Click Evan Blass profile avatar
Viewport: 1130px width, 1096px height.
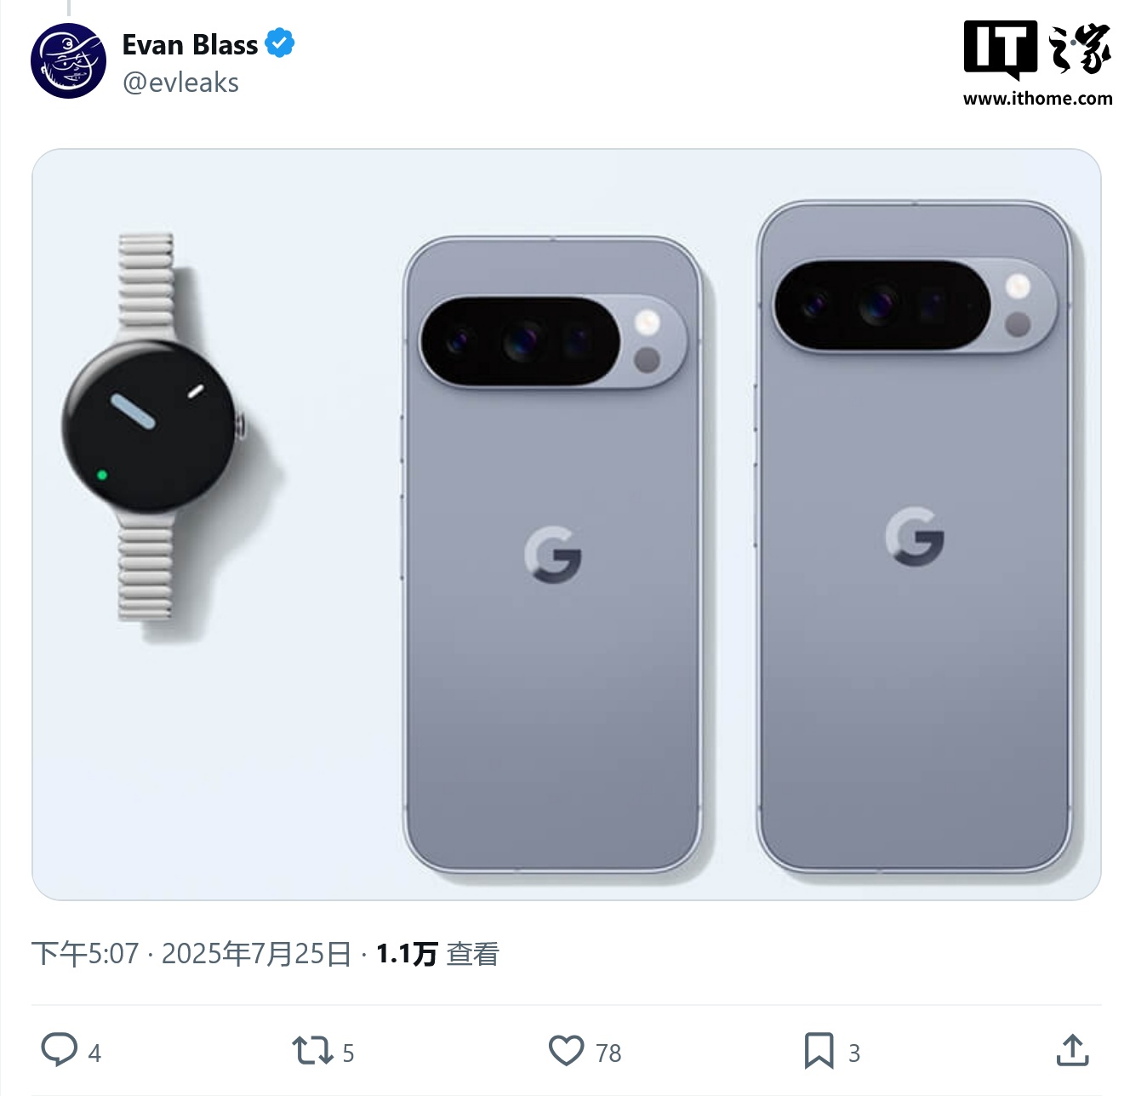click(68, 61)
